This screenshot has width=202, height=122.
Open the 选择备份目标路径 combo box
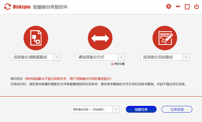click(x=165, y=57)
